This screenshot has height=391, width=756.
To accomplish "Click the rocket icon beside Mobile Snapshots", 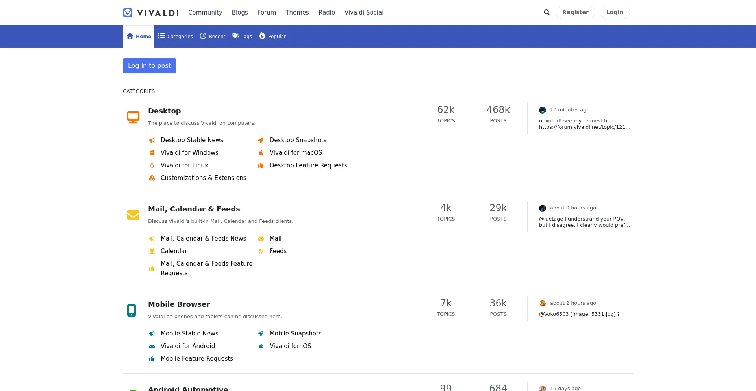I will tap(261, 334).
